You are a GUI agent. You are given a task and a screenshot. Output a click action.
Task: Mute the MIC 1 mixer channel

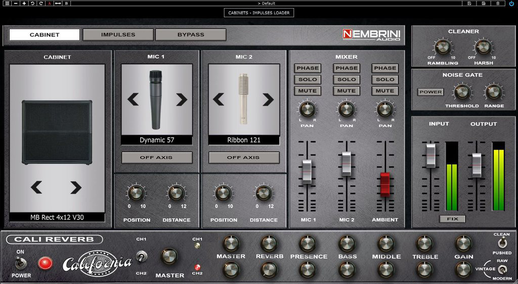click(x=308, y=91)
